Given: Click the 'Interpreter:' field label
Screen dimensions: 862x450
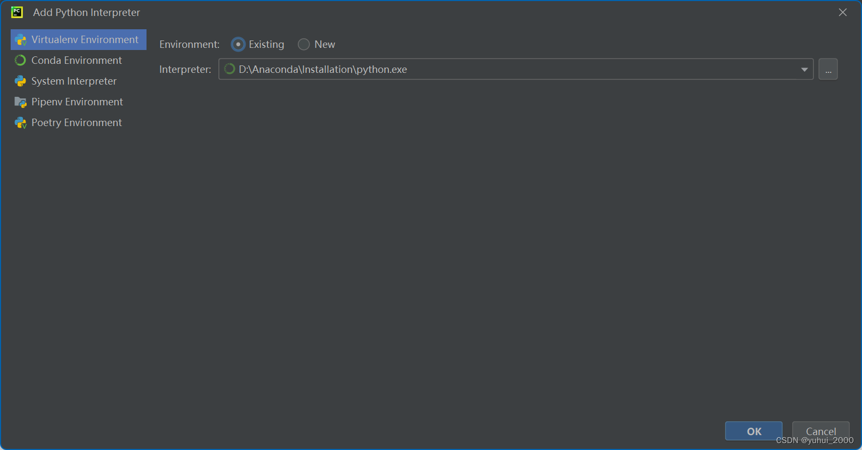Looking at the screenshot, I should click(x=185, y=70).
